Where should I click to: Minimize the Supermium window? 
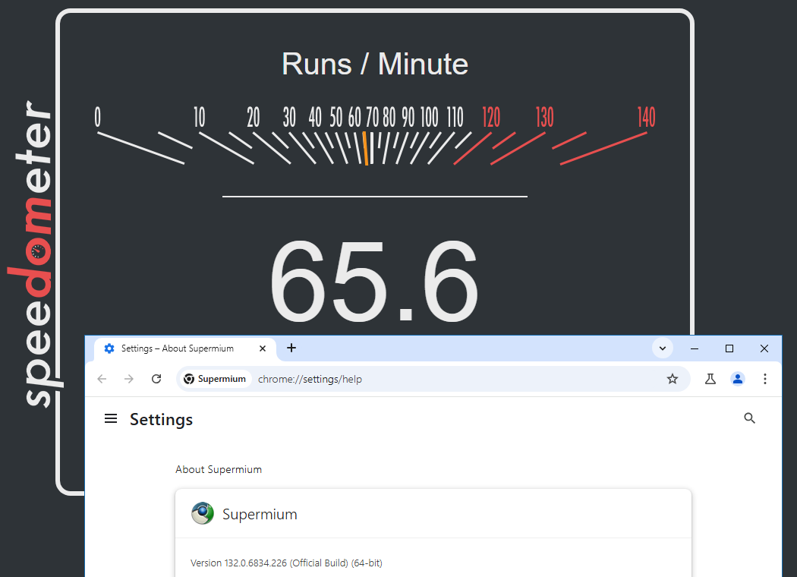(695, 348)
